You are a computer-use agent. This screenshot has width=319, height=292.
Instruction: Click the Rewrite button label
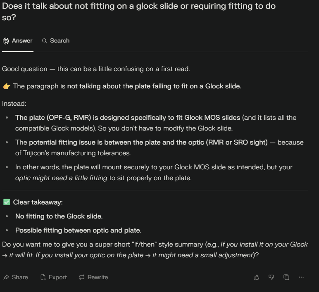click(x=98, y=277)
